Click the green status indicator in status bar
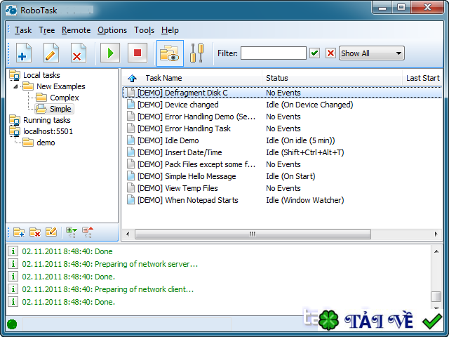This screenshot has width=449, height=337. pos(12,324)
